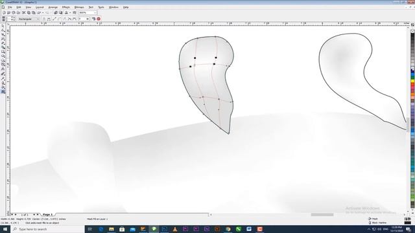Click the Save icon in standard toolbar

(14, 13)
